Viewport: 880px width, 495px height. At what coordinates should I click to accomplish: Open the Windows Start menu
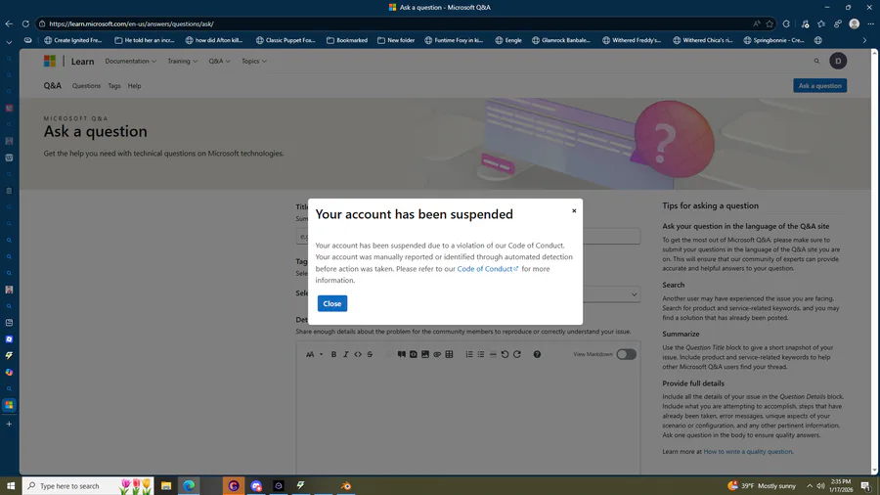11,486
